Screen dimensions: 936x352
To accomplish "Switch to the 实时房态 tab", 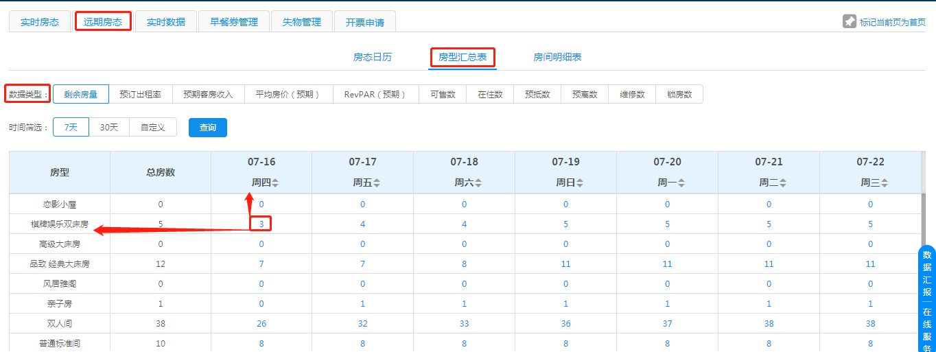I will (x=40, y=22).
